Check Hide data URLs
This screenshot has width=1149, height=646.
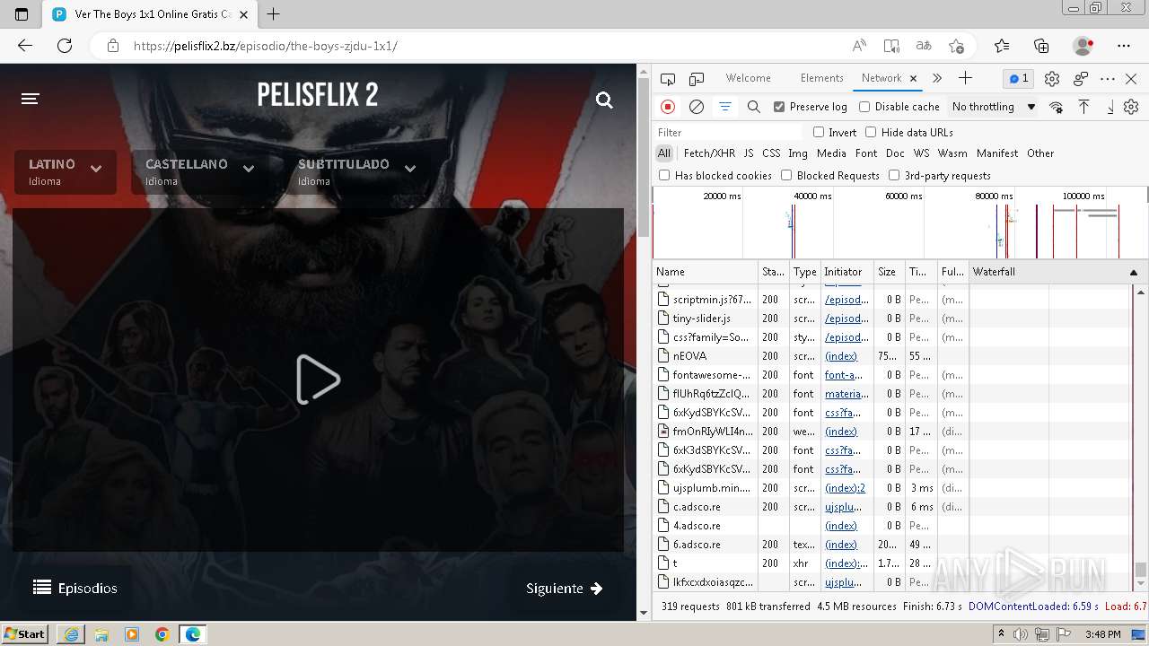(x=871, y=132)
